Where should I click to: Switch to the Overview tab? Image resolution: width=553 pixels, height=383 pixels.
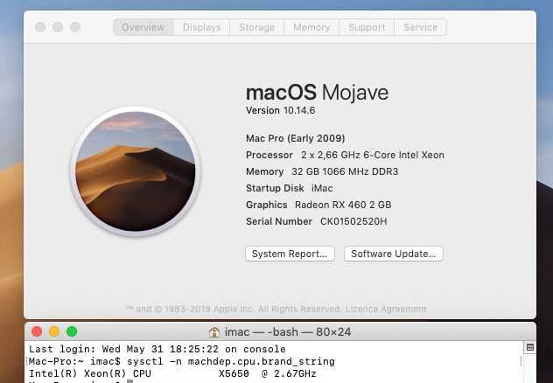(x=143, y=27)
